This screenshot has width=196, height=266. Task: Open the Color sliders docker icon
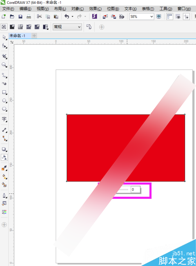(x=4, y=212)
